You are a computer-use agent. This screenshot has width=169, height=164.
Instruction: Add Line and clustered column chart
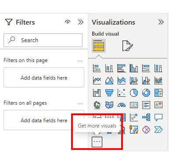(x=146, y=80)
